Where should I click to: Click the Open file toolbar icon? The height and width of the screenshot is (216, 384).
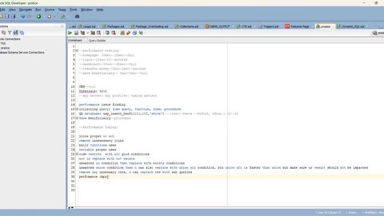click(x=1, y=16)
